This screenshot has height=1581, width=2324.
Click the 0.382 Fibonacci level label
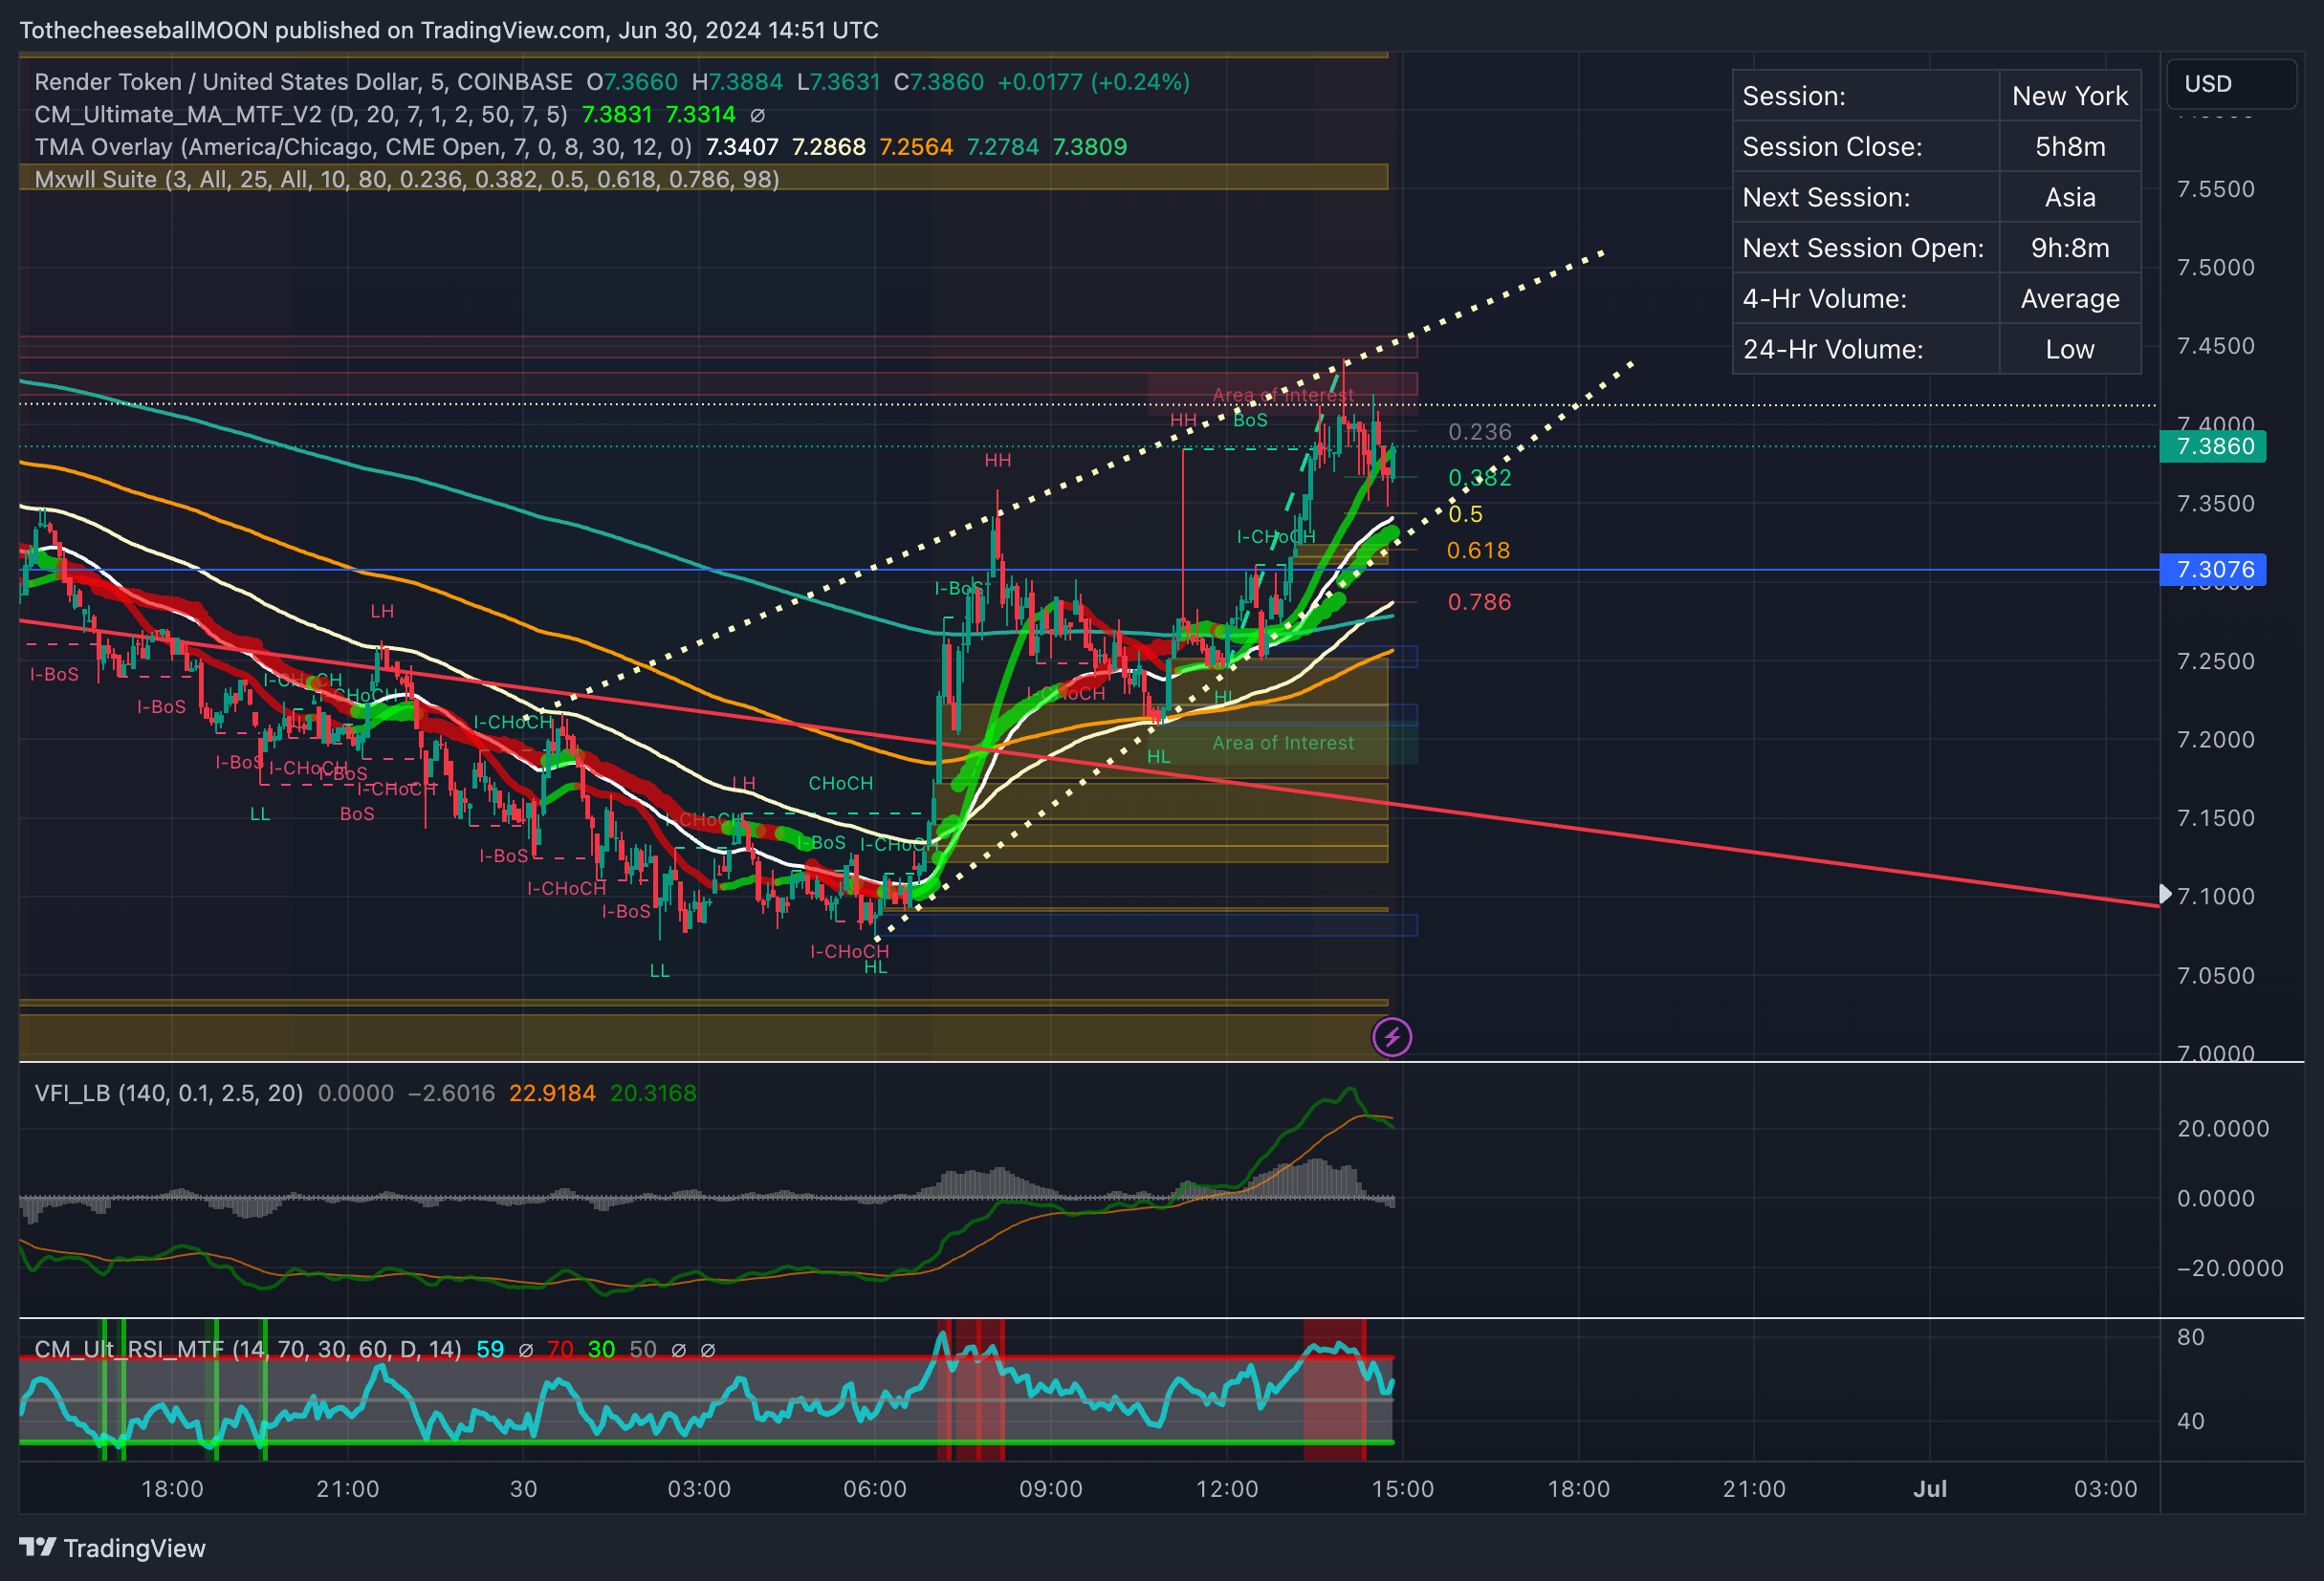1480,478
